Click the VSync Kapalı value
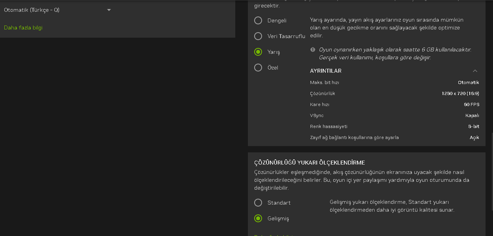This screenshot has height=236, width=493. pos(472,115)
